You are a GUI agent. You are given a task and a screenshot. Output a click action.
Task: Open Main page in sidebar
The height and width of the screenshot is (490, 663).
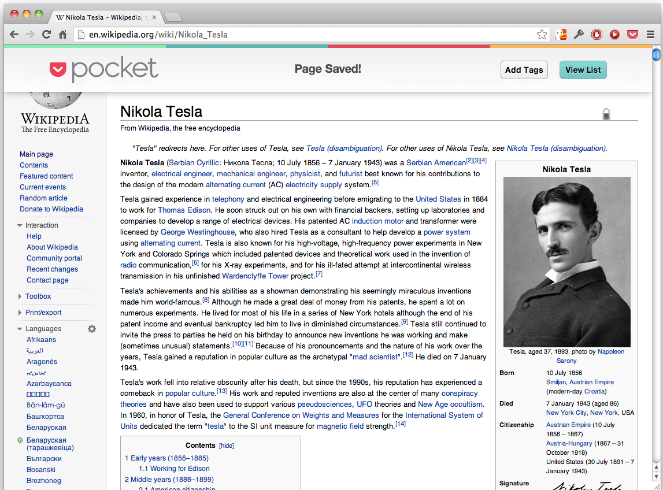[x=36, y=154]
